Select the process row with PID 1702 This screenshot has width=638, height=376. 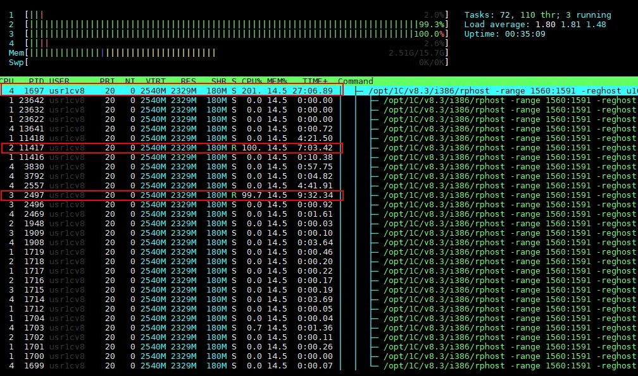tap(319, 337)
